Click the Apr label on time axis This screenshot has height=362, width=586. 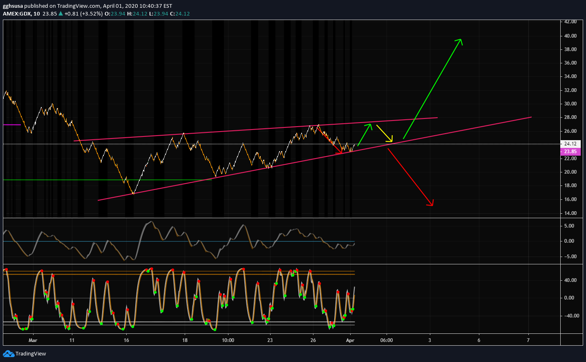(350, 340)
